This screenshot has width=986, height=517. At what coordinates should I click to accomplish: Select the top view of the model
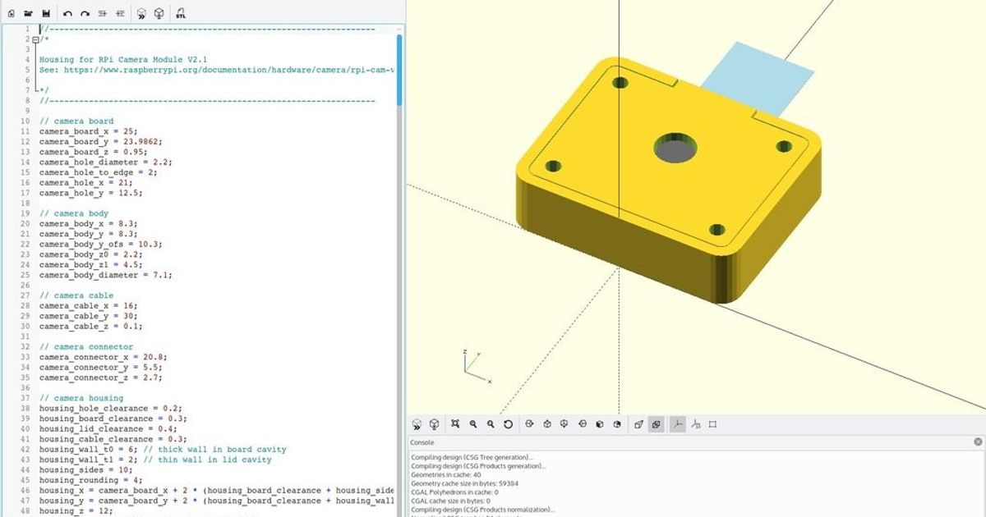point(546,424)
